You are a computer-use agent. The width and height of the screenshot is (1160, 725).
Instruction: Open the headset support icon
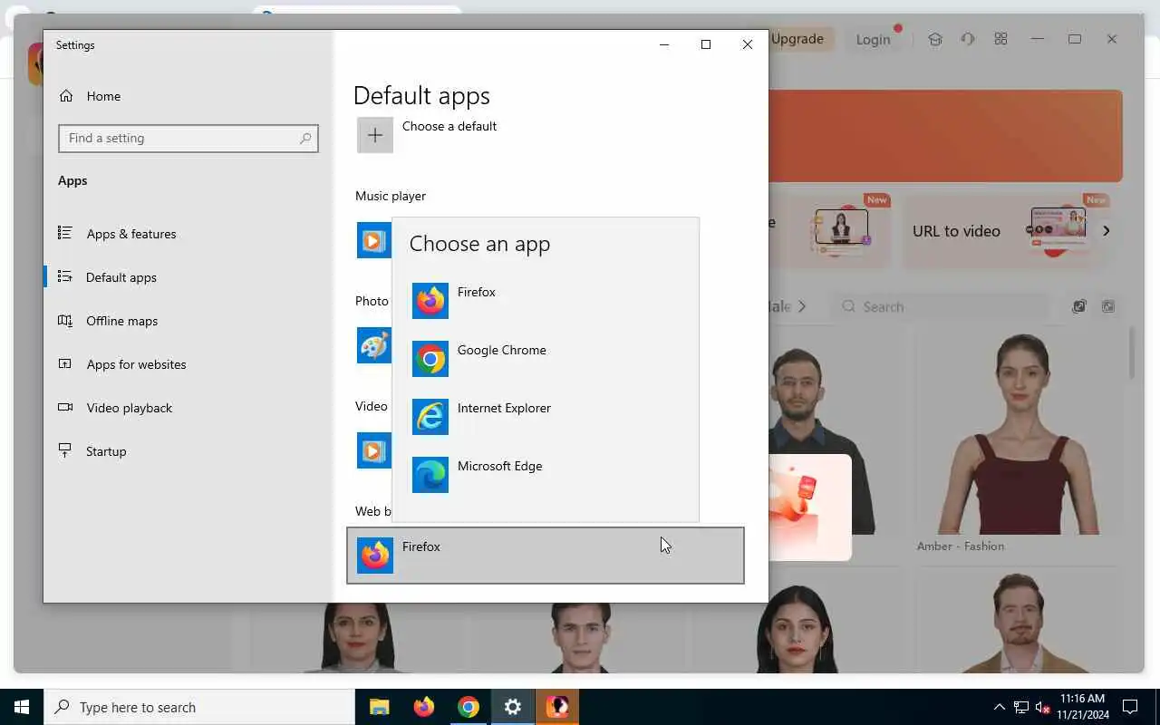[x=968, y=39]
